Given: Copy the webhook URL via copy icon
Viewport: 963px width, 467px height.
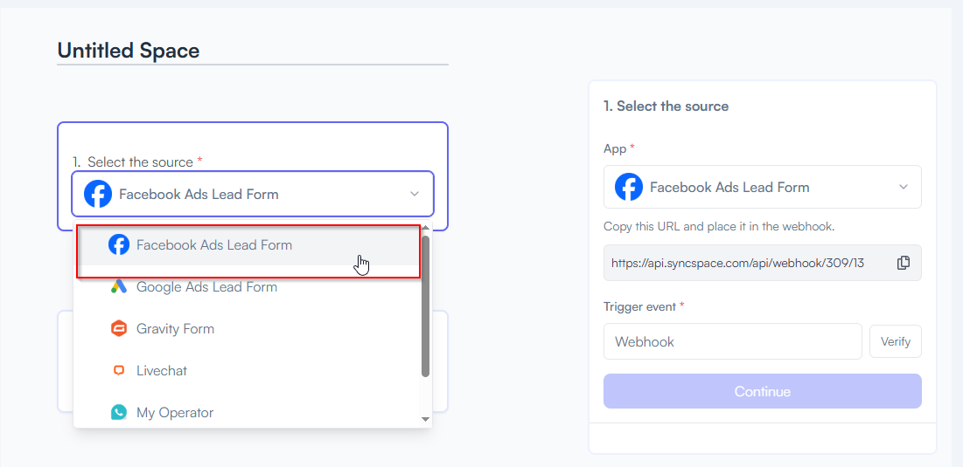Looking at the screenshot, I should coord(903,263).
